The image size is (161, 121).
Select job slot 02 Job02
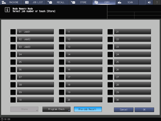tap(35, 39)
